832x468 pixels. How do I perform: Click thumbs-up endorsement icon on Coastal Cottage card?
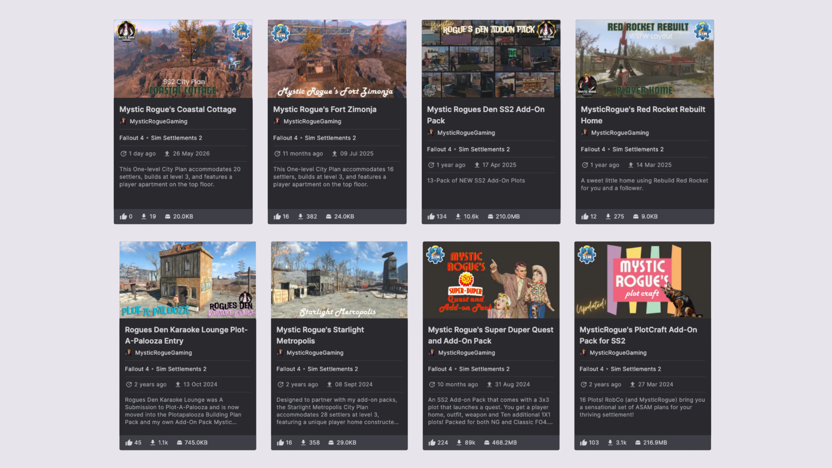[123, 216]
